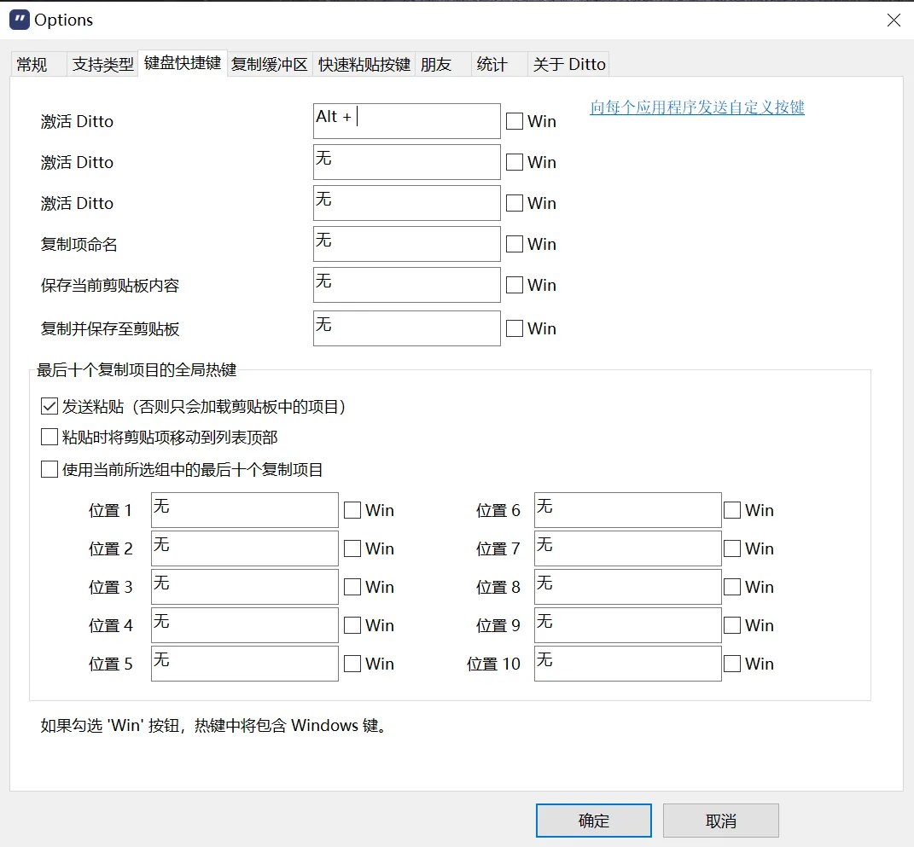Click the Ditto app icon in title bar
Screen dimensions: 914x847
pyautogui.click(x=20, y=20)
